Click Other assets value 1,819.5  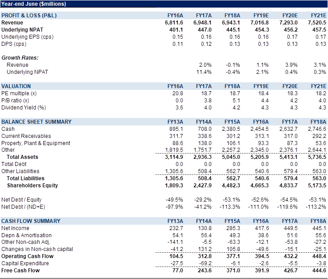pos(174,150)
